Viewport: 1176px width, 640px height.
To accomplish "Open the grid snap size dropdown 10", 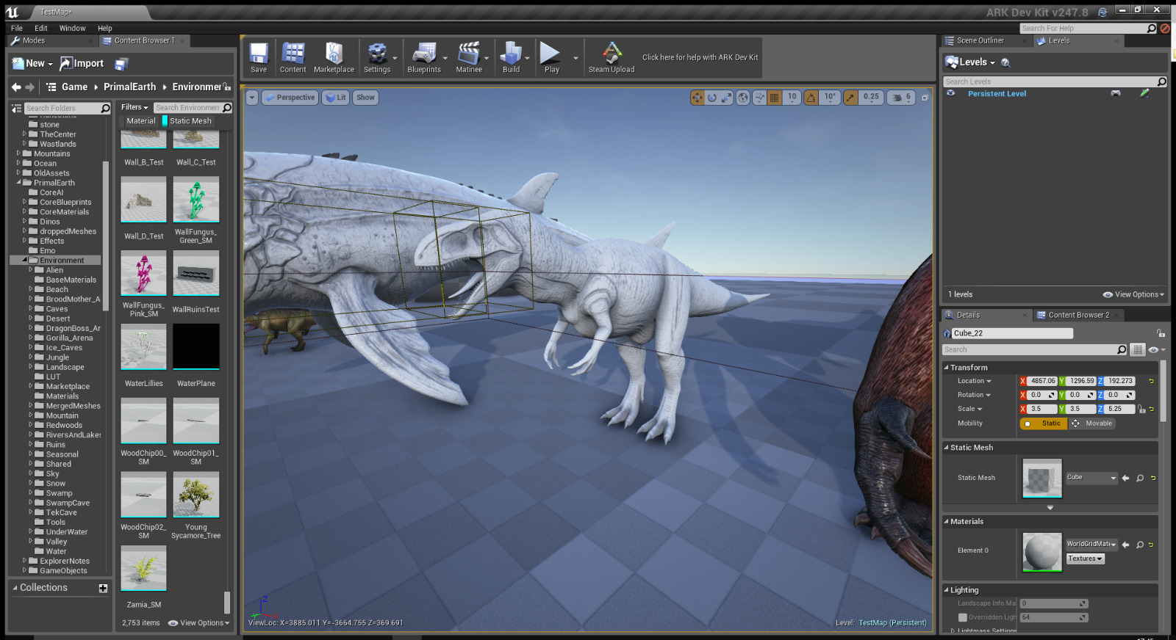I will [792, 98].
